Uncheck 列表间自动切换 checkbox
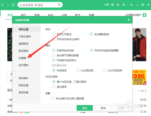This screenshot has height=116, width=151. coord(54,50)
